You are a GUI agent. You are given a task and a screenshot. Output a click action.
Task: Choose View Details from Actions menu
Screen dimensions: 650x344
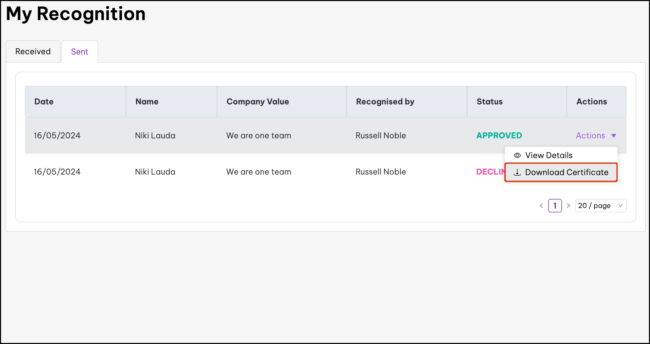[x=549, y=155]
